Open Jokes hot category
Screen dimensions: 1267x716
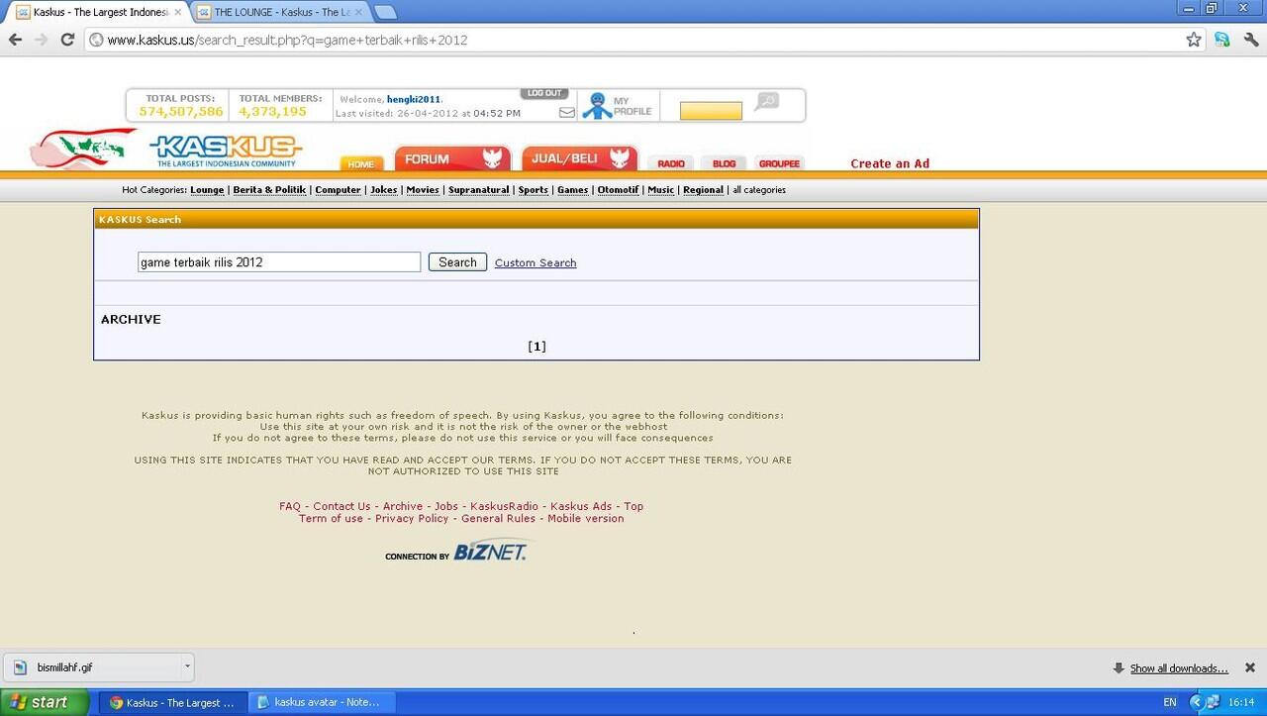384,190
